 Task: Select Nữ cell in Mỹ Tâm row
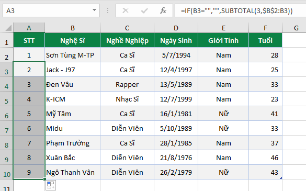point(223,114)
